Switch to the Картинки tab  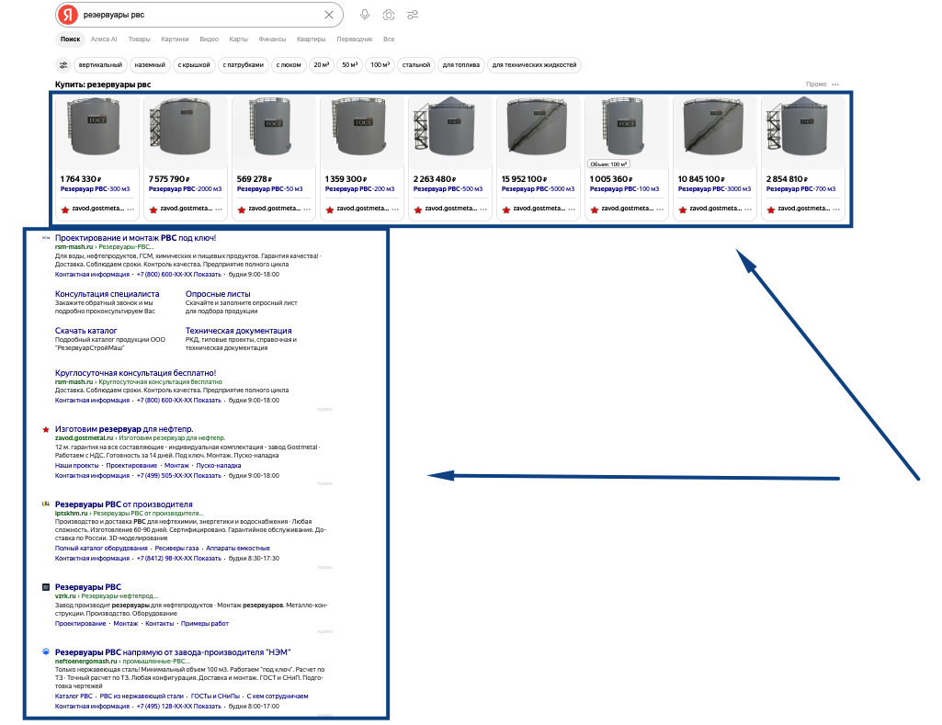[175, 39]
